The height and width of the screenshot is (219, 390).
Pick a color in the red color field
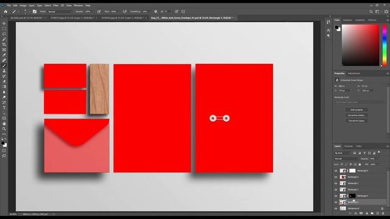click(360, 45)
